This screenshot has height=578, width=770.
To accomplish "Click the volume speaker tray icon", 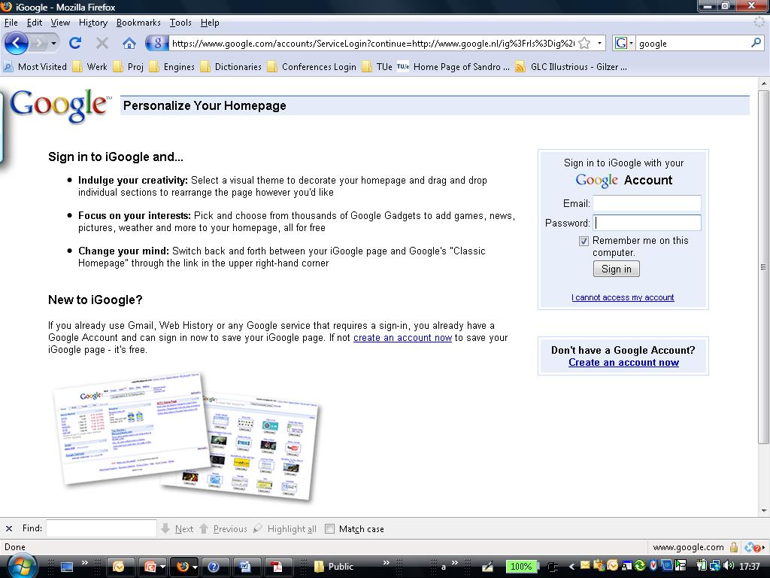I will coord(729,566).
